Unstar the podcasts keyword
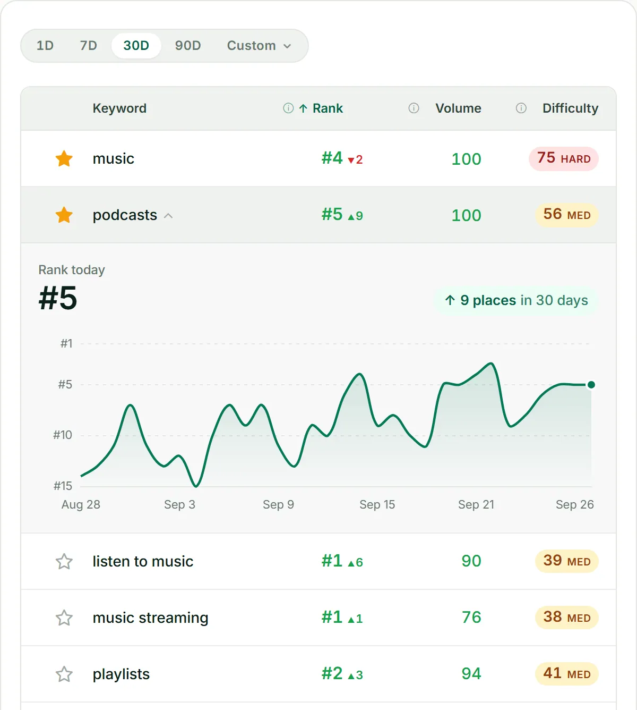 point(64,215)
